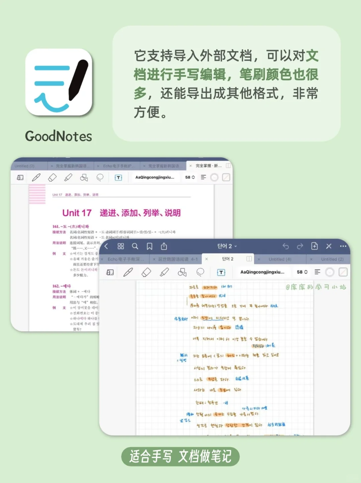The image size is (361, 483).
Task: Open the search magnifier
Action: click(135, 246)
